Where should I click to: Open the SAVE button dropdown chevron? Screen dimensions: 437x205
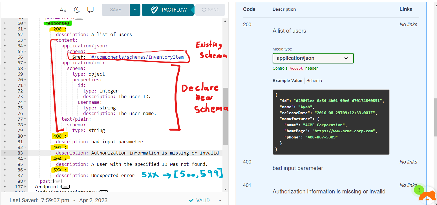pyautogui.click(x=135, y=9)
